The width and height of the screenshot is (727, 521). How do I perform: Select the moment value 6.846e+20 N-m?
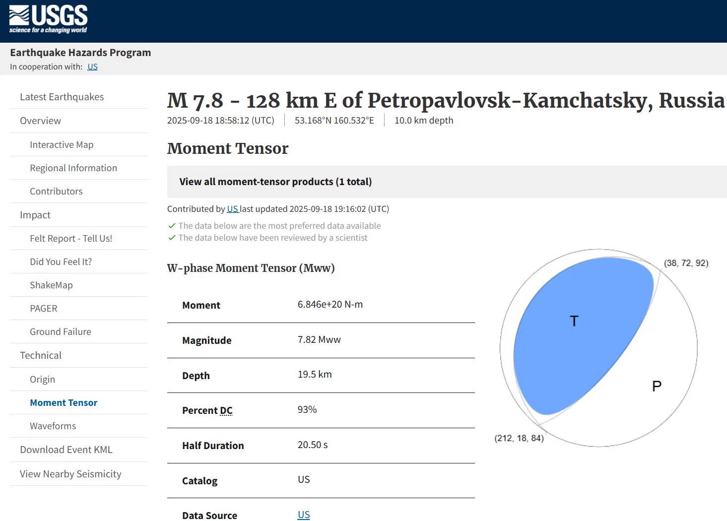click(x=330, y=304)
